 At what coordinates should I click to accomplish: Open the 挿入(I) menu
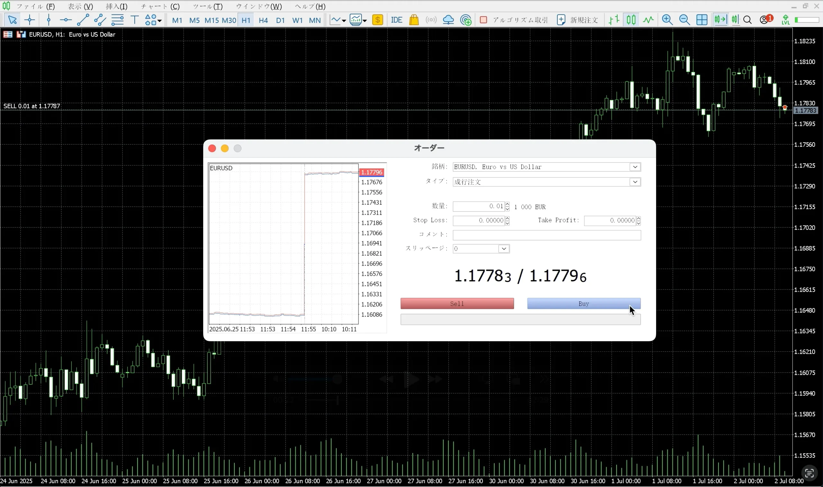pos(117,6)
